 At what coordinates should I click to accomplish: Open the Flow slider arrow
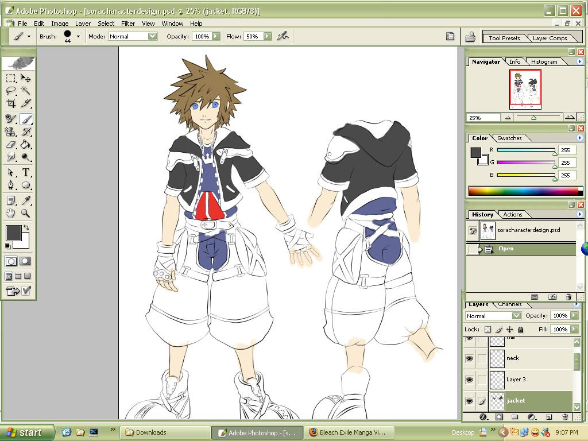pyautogui.click(x=268, y=36)
